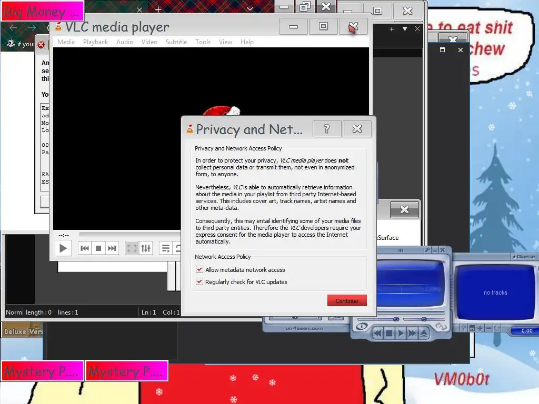Click the playlist add plus icon
This screenshot has height=404, width=539.
(480, 328)
